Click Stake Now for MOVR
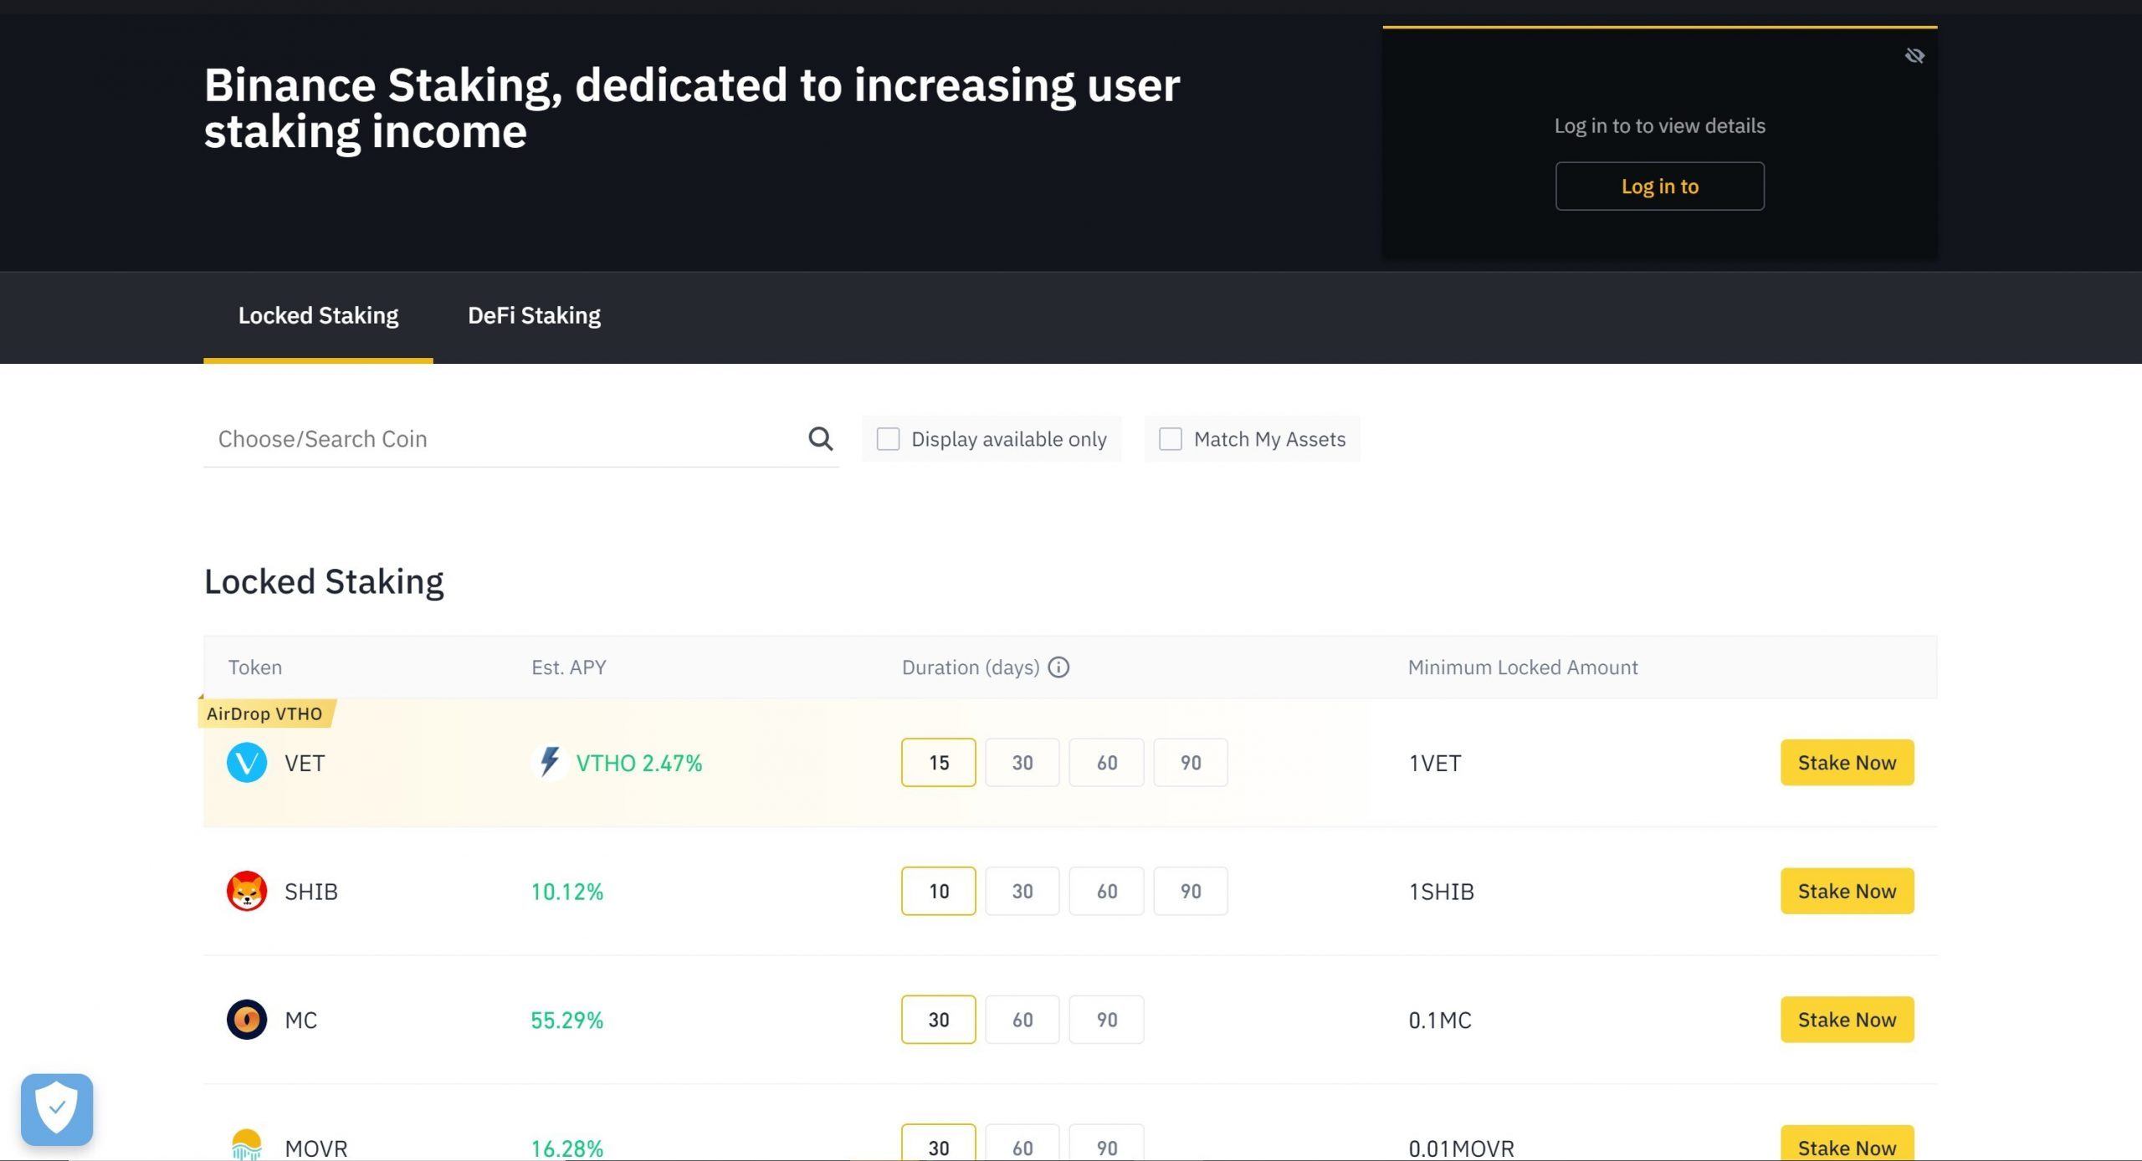 1847,1143
